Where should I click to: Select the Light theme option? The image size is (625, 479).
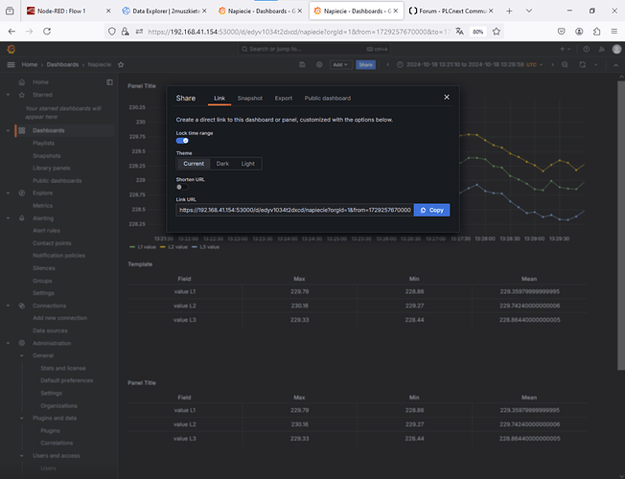tap(248, 164)
